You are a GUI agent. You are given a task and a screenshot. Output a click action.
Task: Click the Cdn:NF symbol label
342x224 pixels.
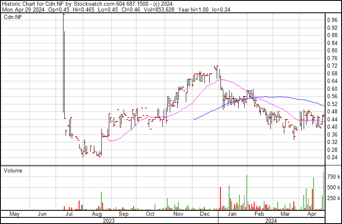pyautogui.click(x=13, y=17)
